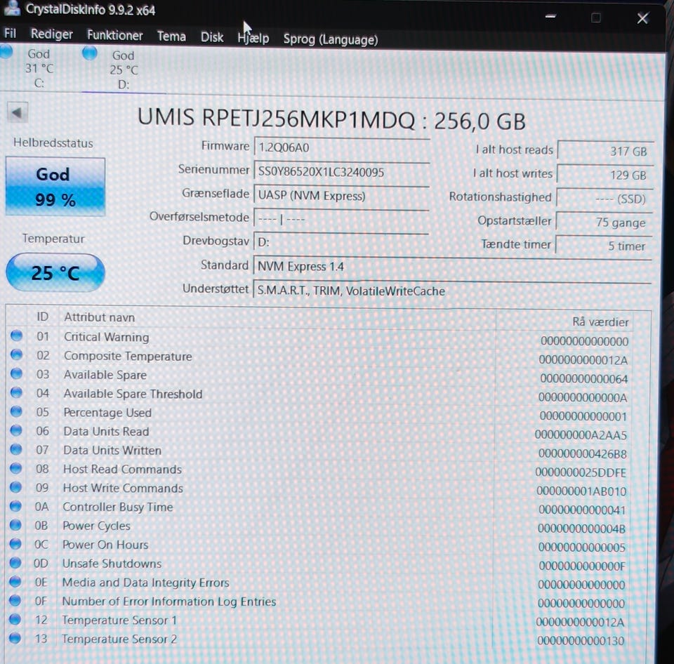Open the Tema menu
674x664 pixels.
click(171, 36)
